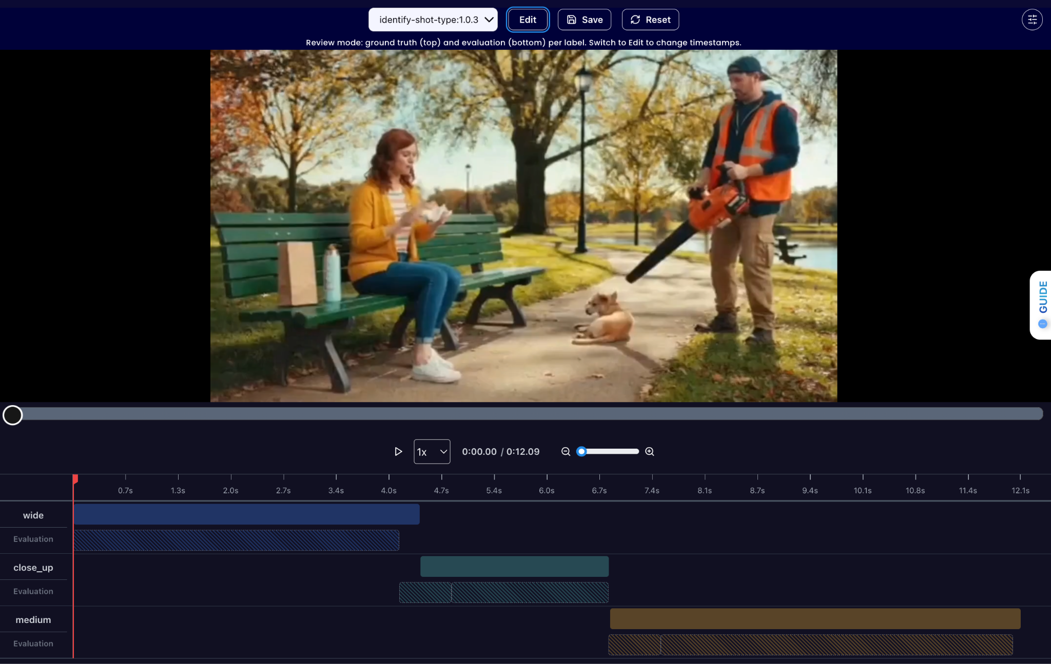Click the red playhead marker on timeline
Image resolution: width=1051 pixels, height=664 pixels.
[75, 479]
